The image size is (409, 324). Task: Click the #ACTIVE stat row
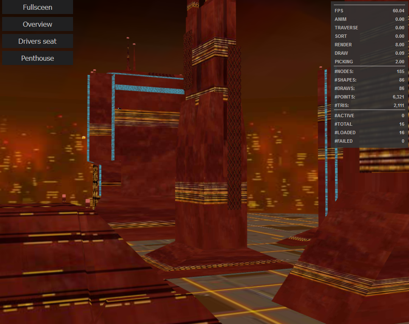[x=370, y=116]
